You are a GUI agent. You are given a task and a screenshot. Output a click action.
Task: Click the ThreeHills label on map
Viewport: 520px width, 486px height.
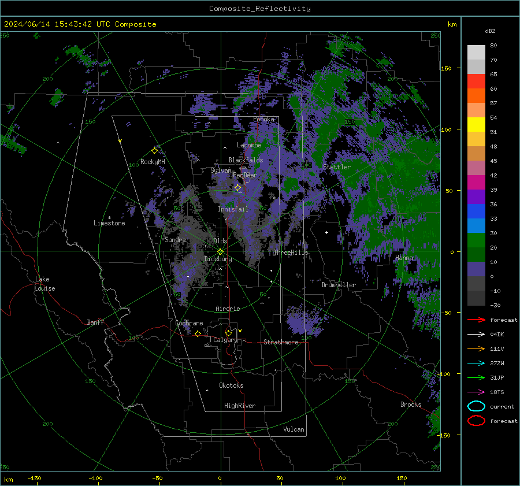click(291, 253)
